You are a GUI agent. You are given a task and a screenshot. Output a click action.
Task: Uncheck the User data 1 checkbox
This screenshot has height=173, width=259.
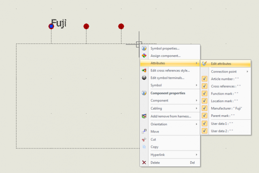[x=204, y=124]
